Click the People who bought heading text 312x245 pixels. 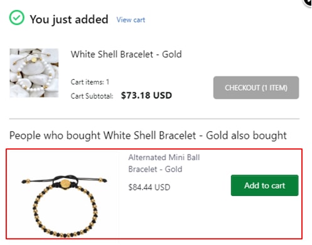[x=148, y=135]
